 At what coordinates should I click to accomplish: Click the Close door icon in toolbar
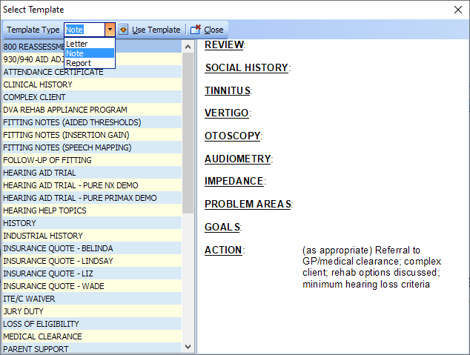coord(196,30)
